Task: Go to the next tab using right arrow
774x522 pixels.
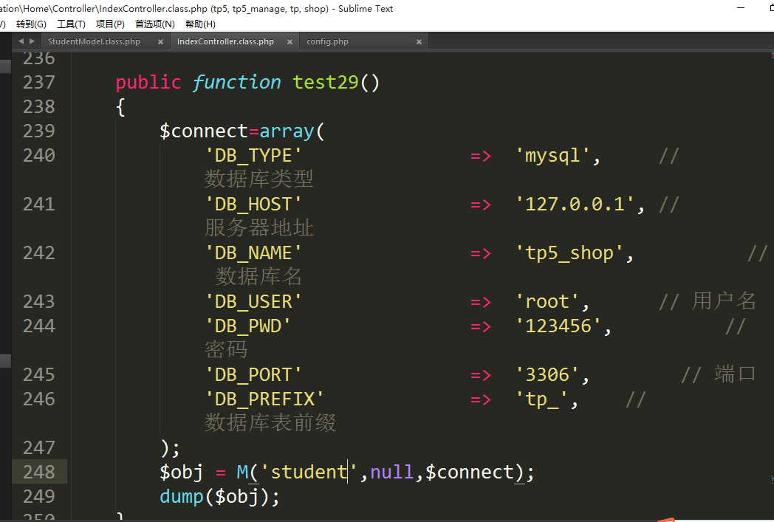Action: coord(31,41)
